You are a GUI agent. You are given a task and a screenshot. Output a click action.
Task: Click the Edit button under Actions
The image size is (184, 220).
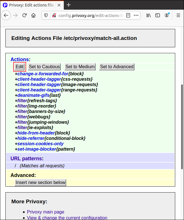tap(20, 67)
